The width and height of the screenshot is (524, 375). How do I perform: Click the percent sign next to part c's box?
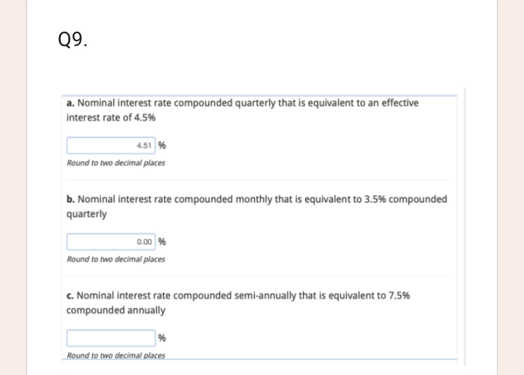pos(163,338)
